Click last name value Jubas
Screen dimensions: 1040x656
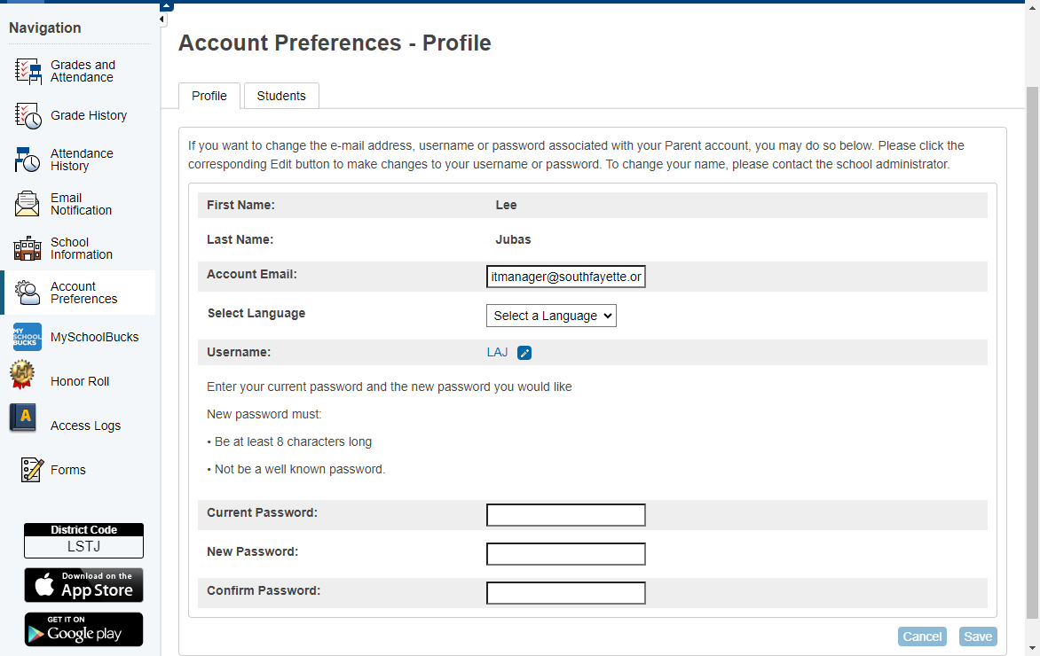(514, 240)
